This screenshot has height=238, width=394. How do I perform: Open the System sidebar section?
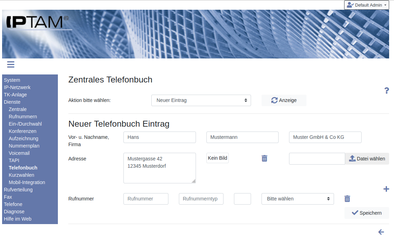(12, 80)
